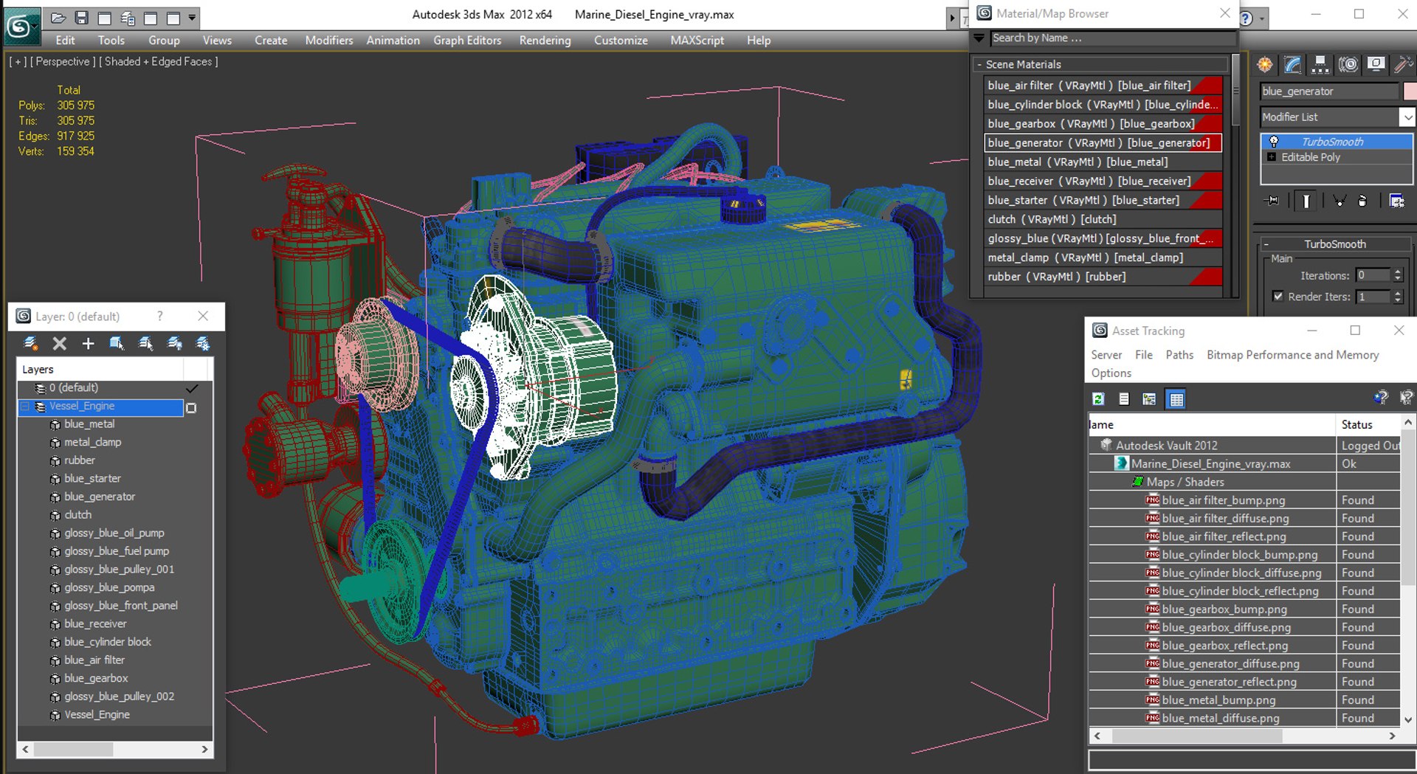Open Material Browser options arrow
Viewport: 1417px width, 774px height.
(979, 38)
